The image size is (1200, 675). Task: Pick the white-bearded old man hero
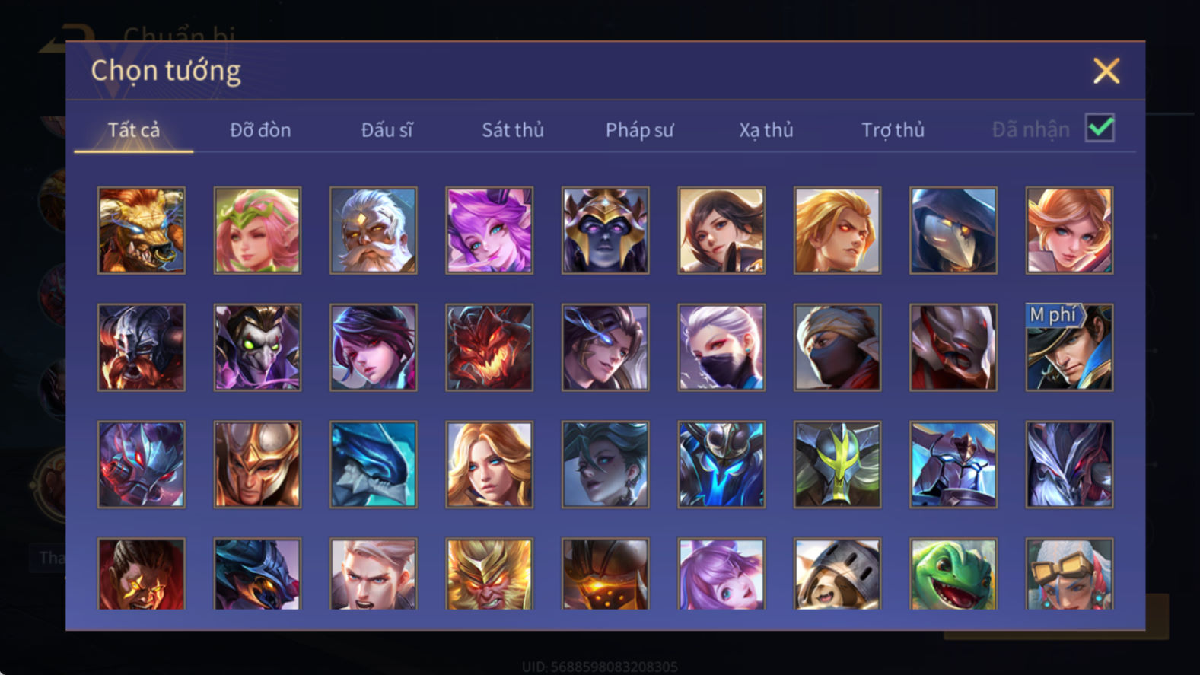374,231
